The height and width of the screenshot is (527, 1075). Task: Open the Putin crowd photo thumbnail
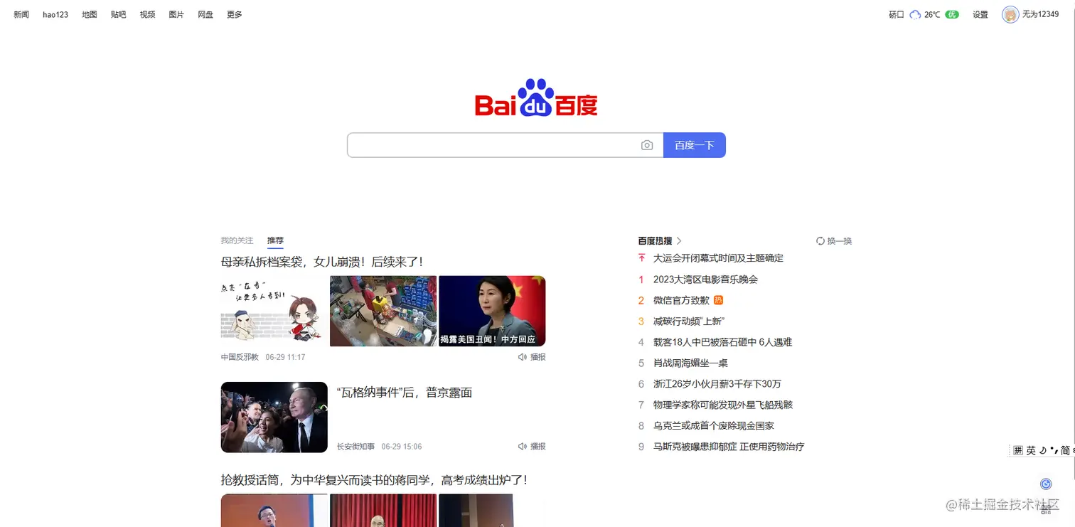pyautogui.click(x=274, y=417)
